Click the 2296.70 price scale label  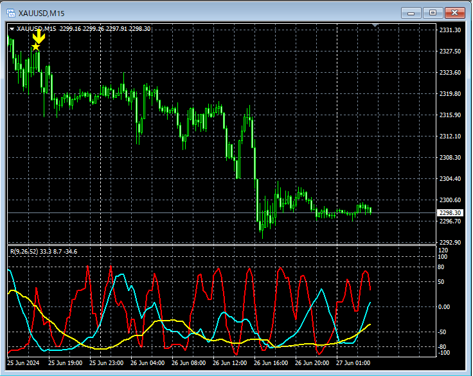450,221
